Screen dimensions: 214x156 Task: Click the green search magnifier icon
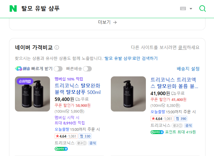pos(203,8)
